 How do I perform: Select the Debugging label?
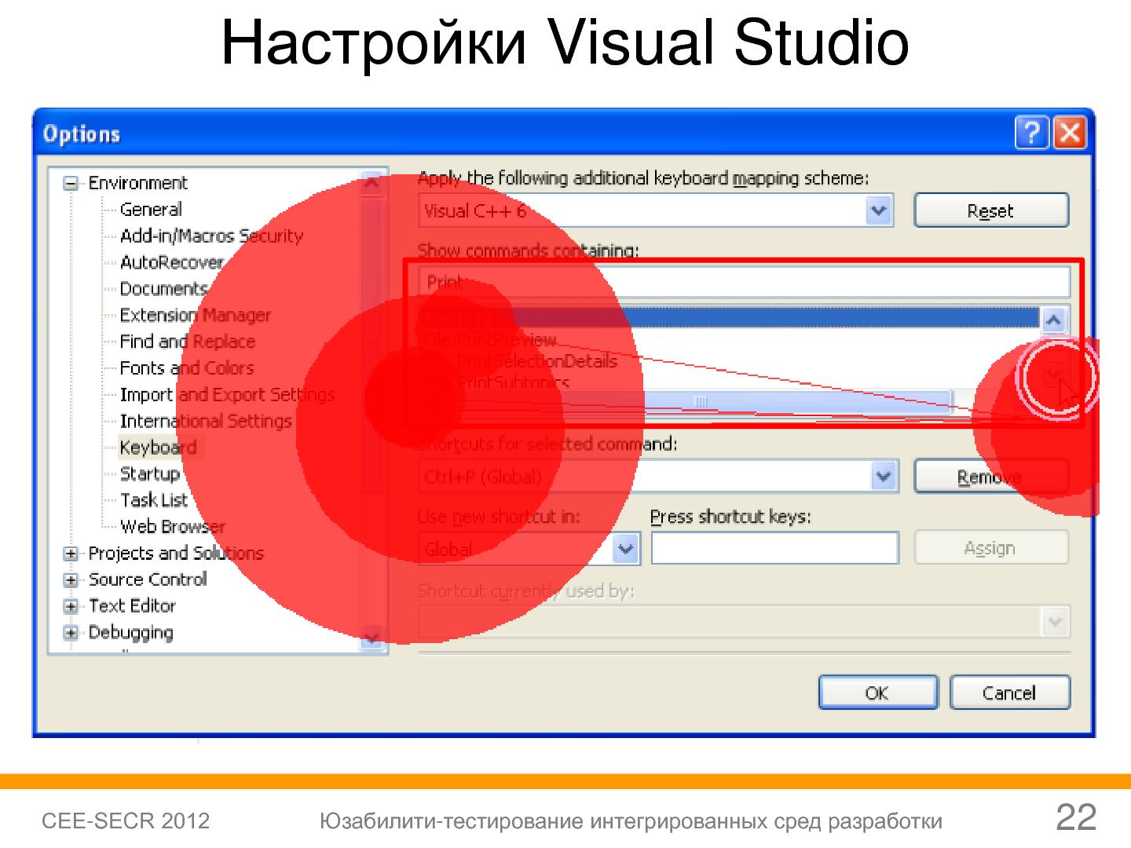[130, 633]
